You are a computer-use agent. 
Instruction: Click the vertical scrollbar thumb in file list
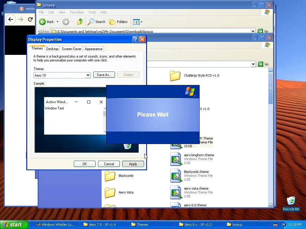[x=270, y=88]
